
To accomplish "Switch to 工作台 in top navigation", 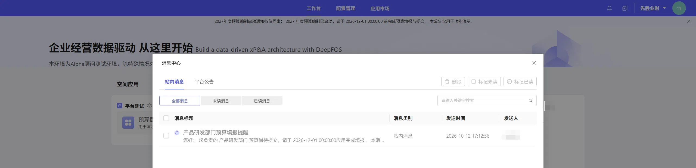I will pos(313,8).
